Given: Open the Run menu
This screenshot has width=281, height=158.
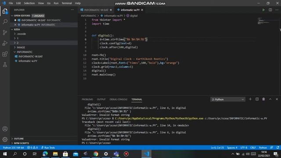Looking at the screenshot, I should click(56, 3).
